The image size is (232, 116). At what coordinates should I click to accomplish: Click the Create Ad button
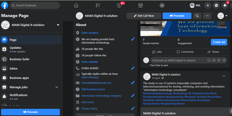(219, 42)
